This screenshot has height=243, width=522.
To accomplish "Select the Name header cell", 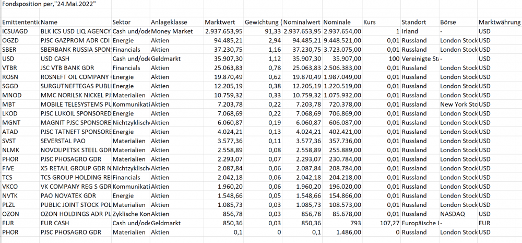I will [x=75, y=22].
